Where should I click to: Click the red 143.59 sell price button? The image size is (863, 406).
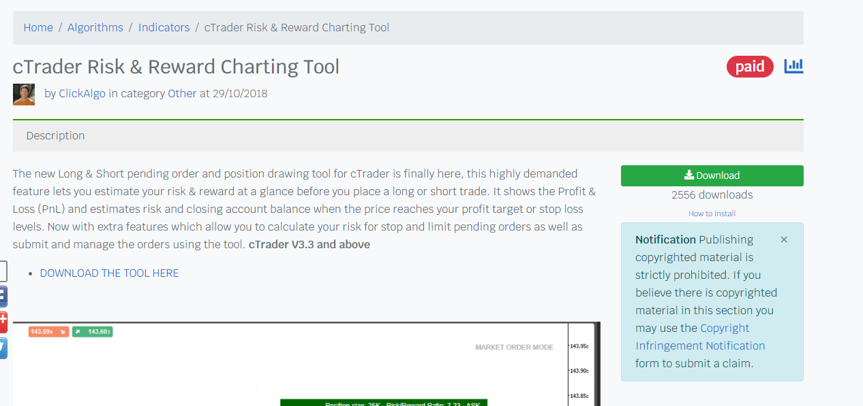tap(48, 332)
